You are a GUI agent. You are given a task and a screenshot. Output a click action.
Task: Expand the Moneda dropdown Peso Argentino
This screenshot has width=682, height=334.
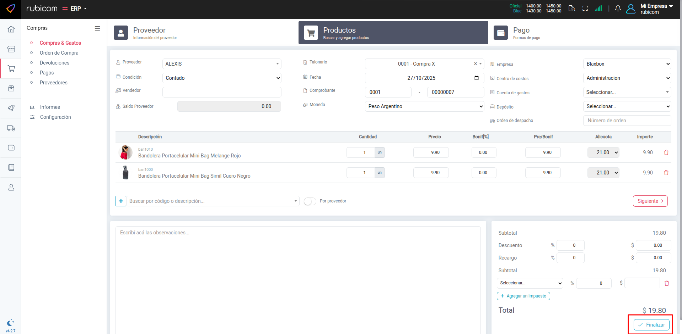[424, 106]
